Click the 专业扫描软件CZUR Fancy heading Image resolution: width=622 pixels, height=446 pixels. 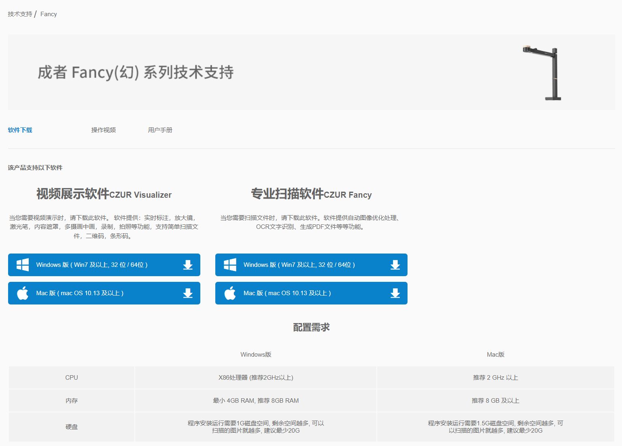[x=311, y=194]
